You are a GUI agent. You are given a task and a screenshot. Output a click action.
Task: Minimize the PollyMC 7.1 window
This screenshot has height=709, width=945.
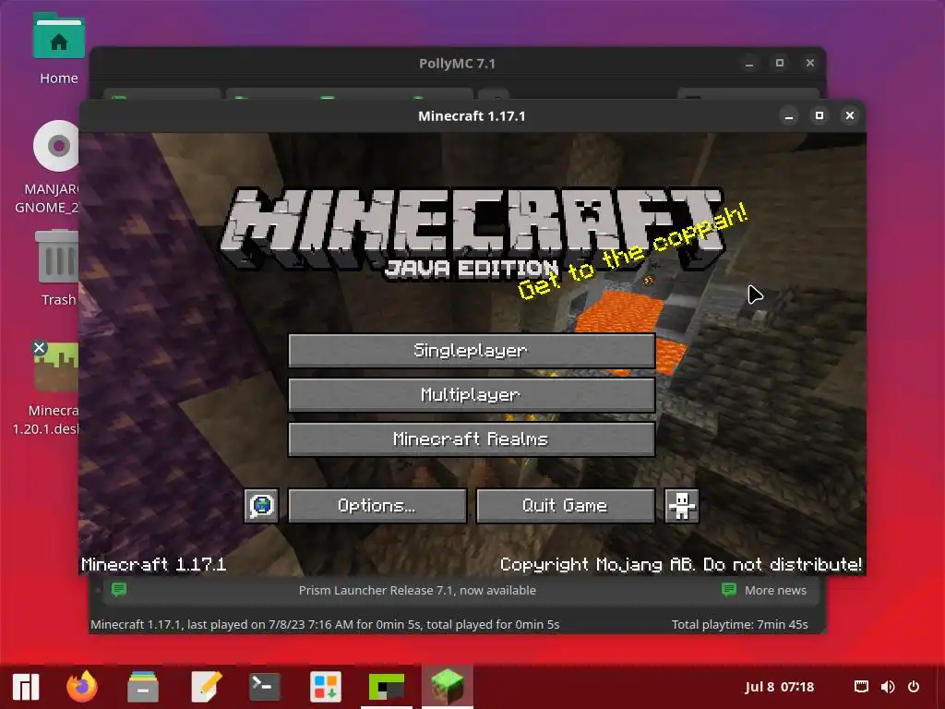(x=749, y=64)
